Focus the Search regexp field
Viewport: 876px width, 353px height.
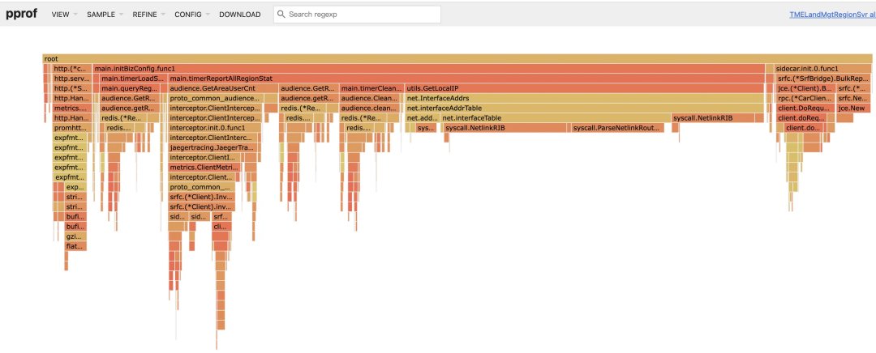357,15
